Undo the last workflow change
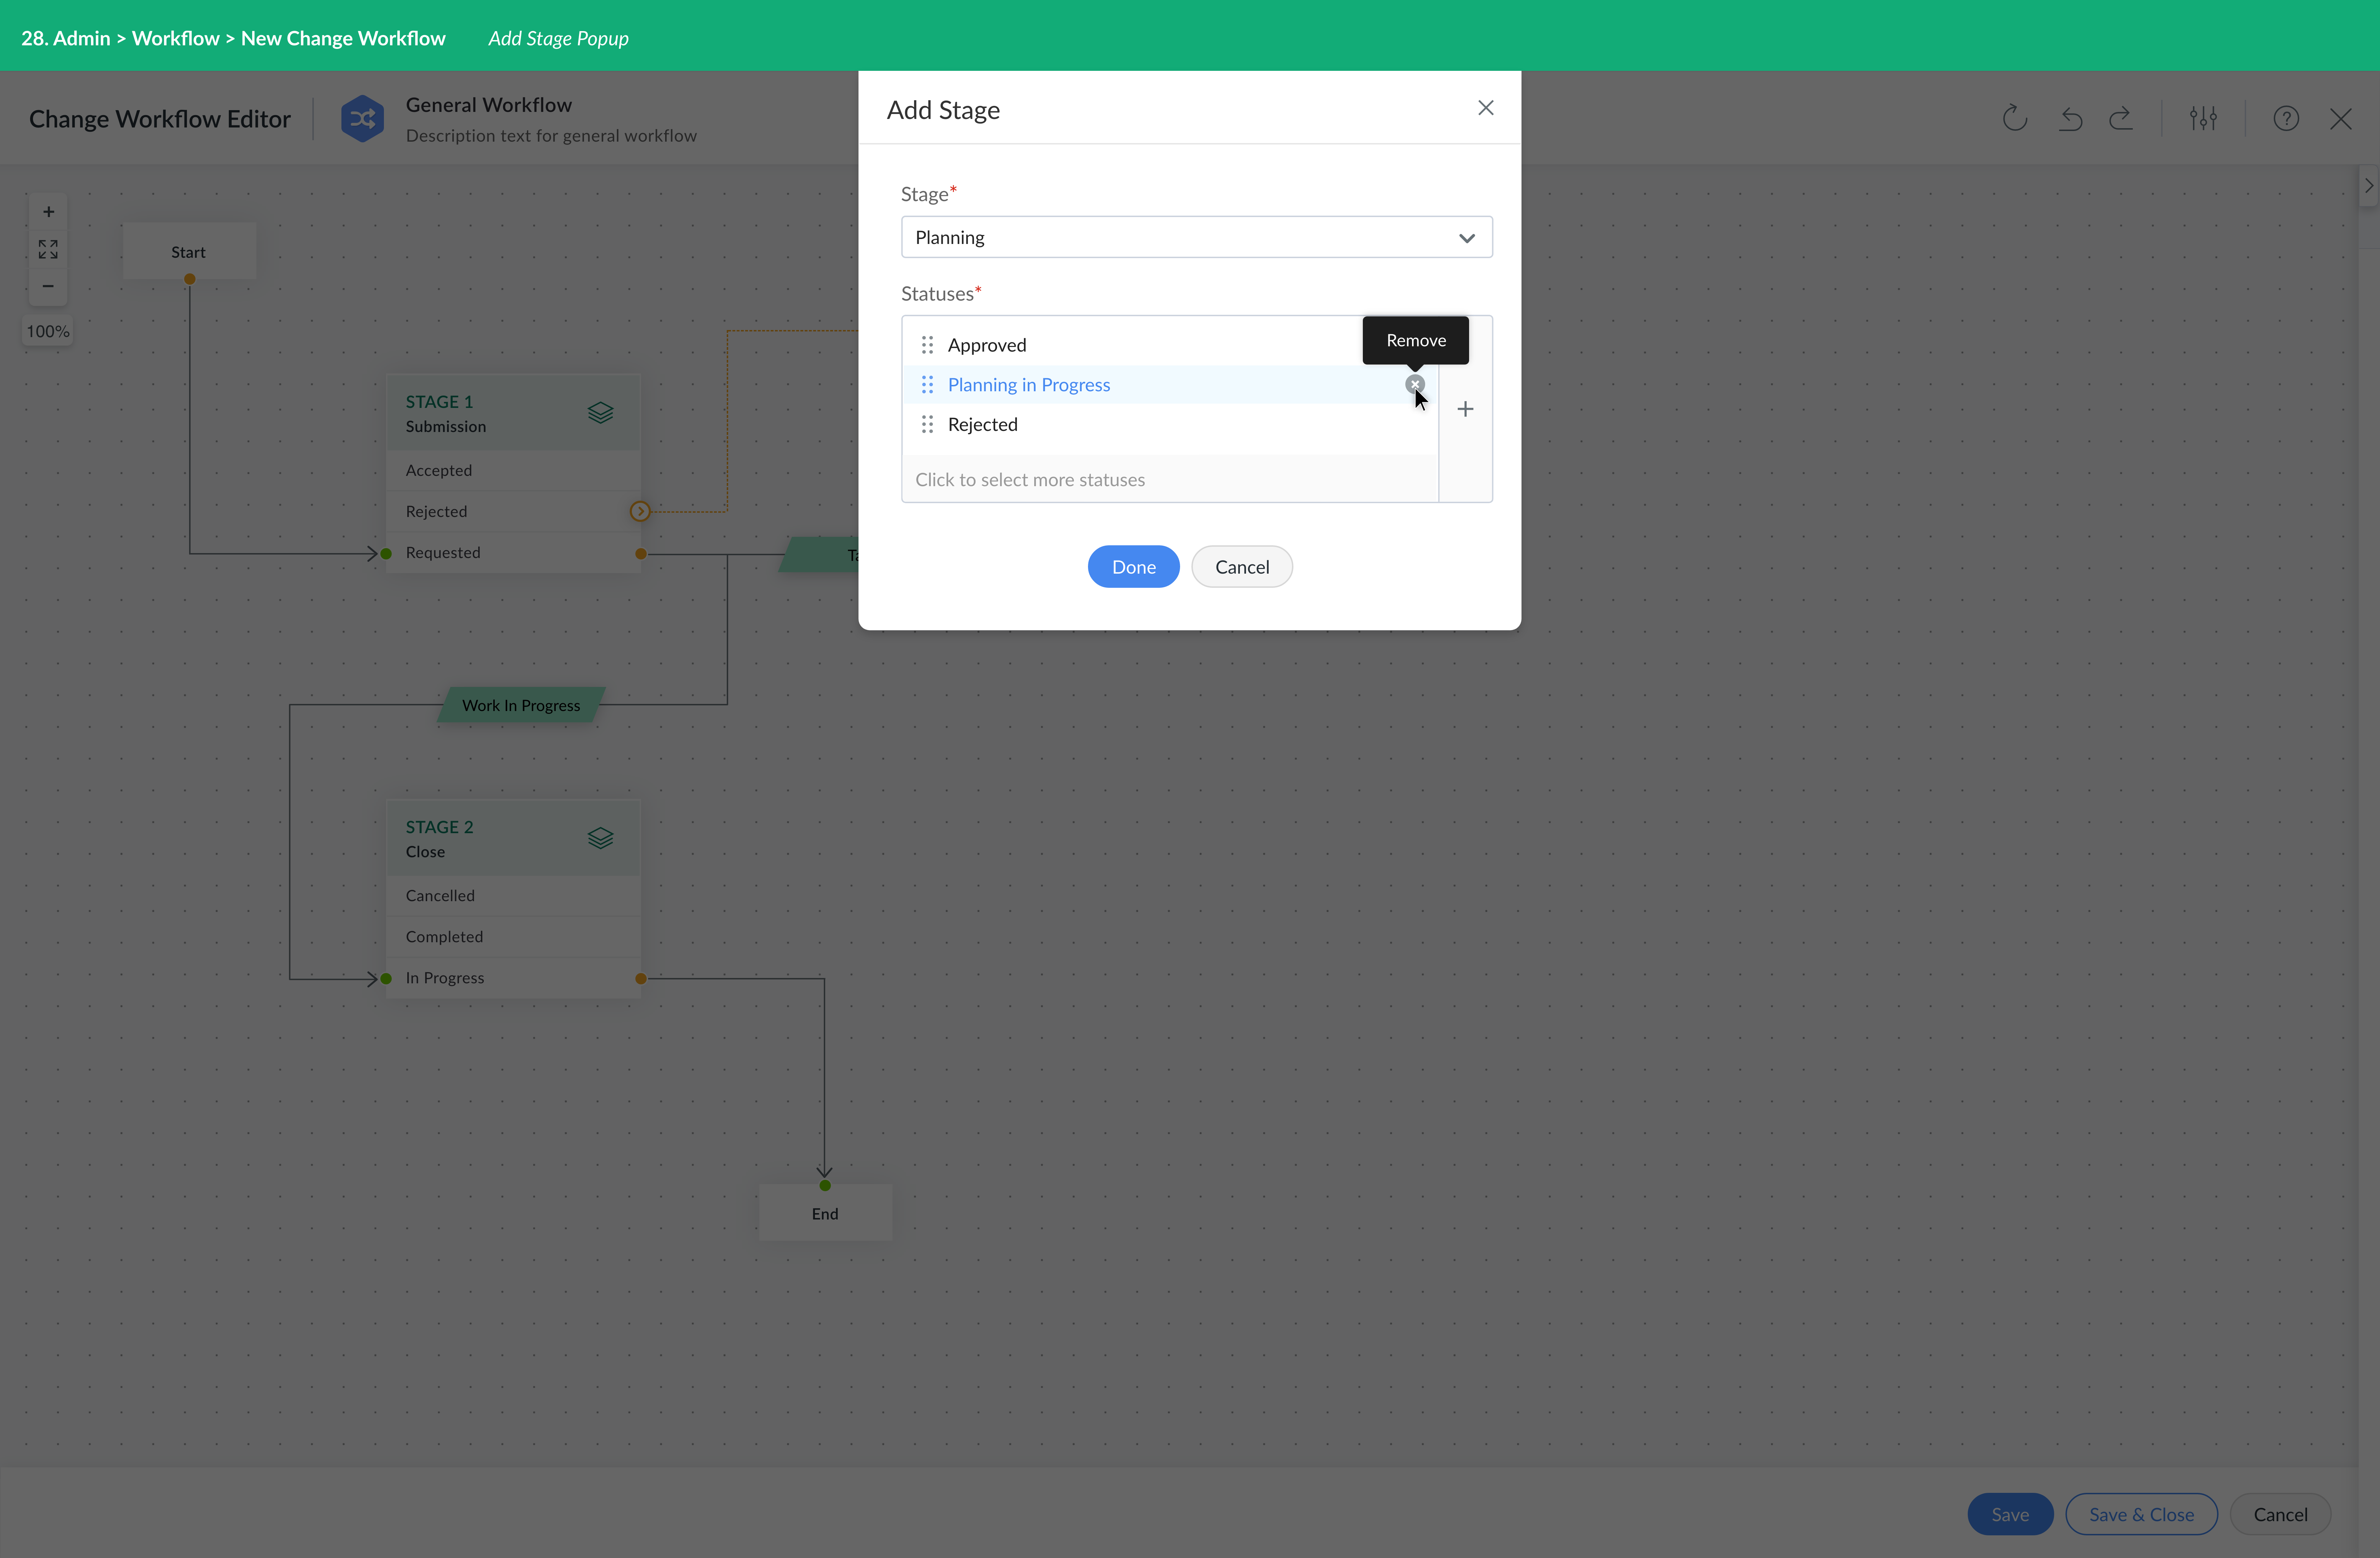2380x1558 pixels. point(2070,119)
